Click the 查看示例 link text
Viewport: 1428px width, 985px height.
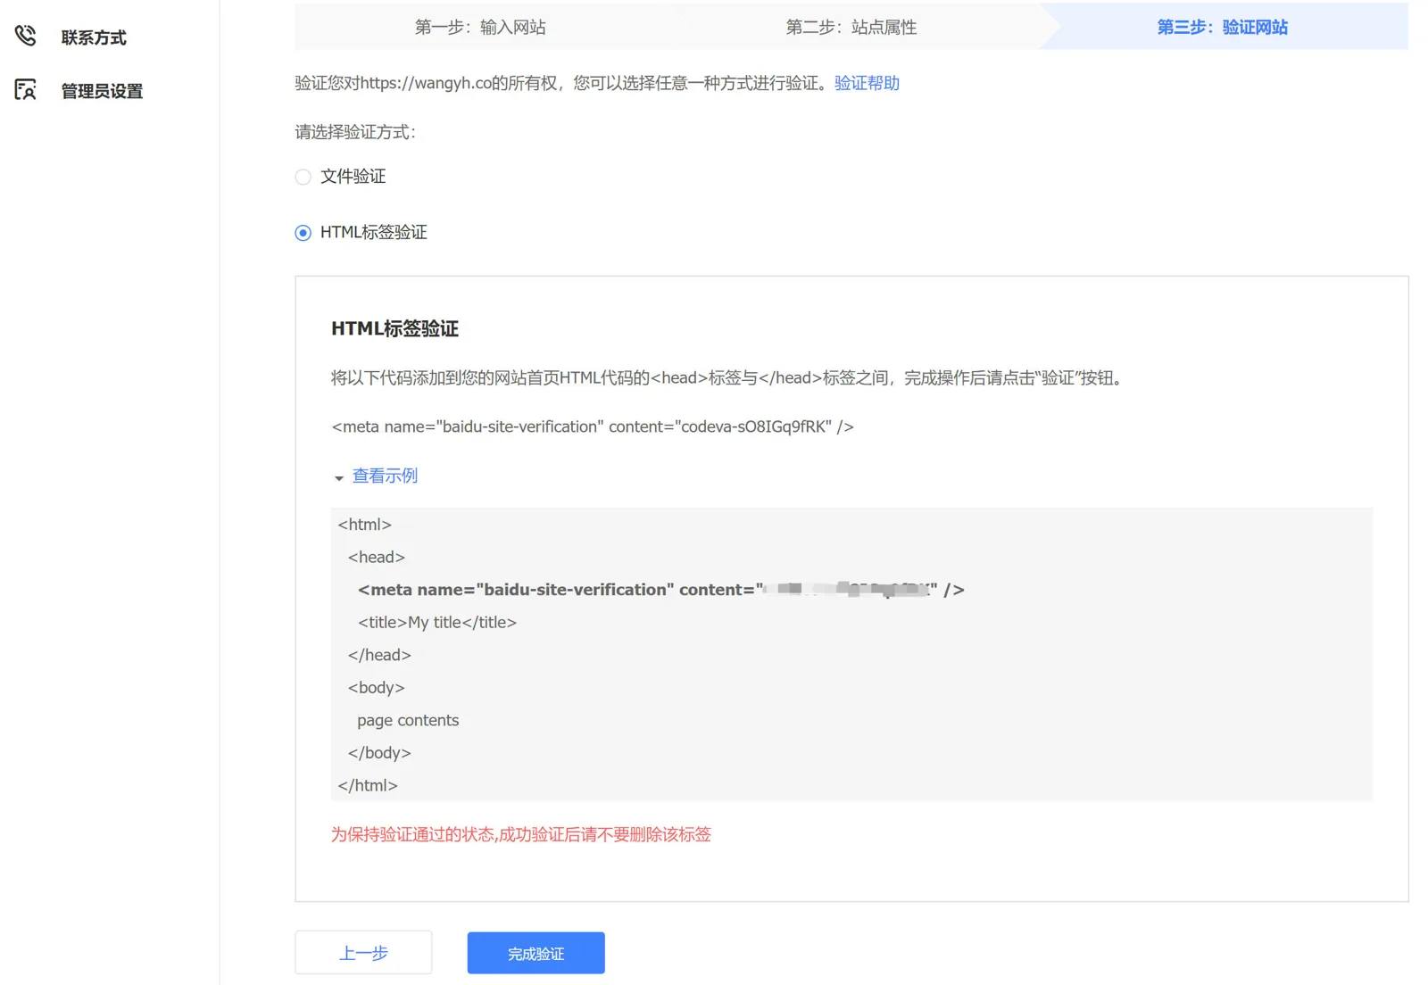[x=385, y=476]
